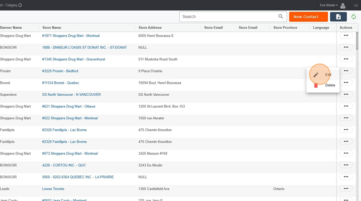Select the Leads banner cell

tap(4, 189)
